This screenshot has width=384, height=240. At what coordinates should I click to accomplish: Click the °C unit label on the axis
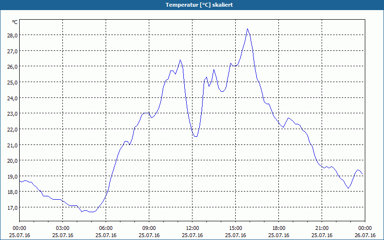pyautogui.click(x=15, y=22)
